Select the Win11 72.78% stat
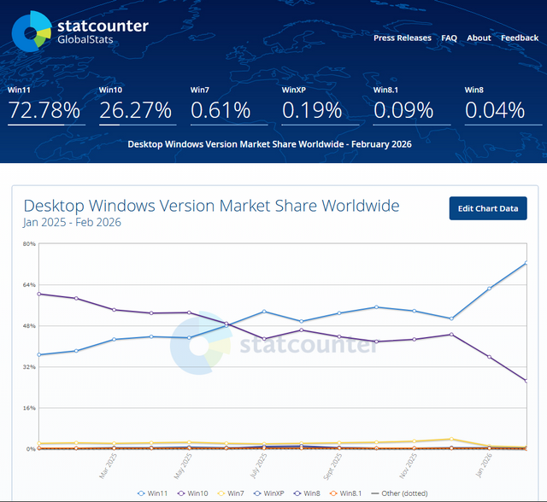Screen dimensions: 547x502 coord(46,105)
